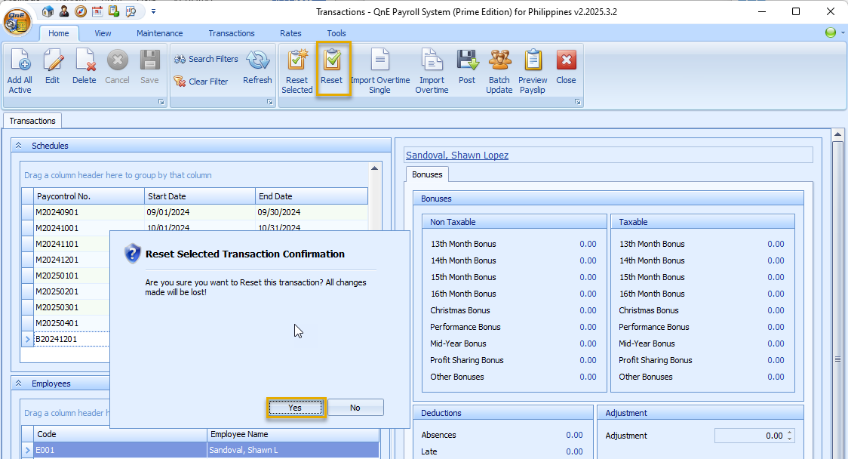
Task: Click the calendar icon in quick access toolbar
Action: [x=97, y=11]
